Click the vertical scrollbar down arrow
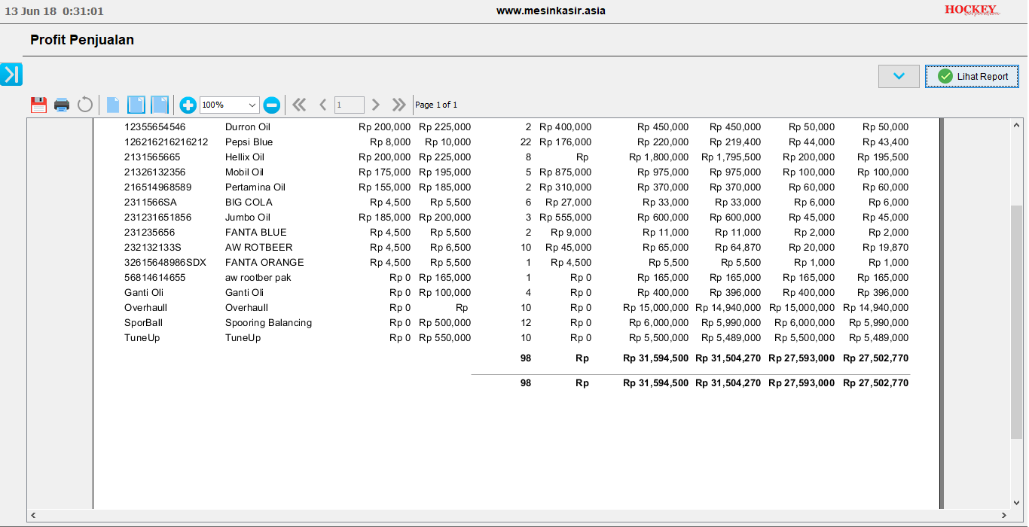The image size is (1029, 527). pos(1016,502)
